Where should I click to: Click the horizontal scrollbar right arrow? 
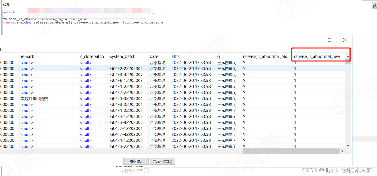tap(342, 151)
